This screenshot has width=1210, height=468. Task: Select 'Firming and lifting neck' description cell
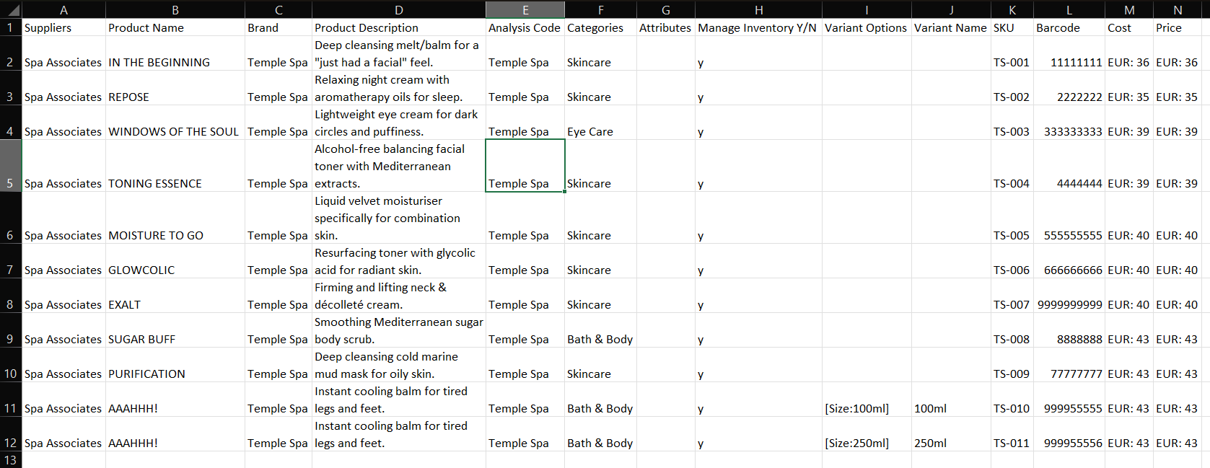[x=399, y=296]
